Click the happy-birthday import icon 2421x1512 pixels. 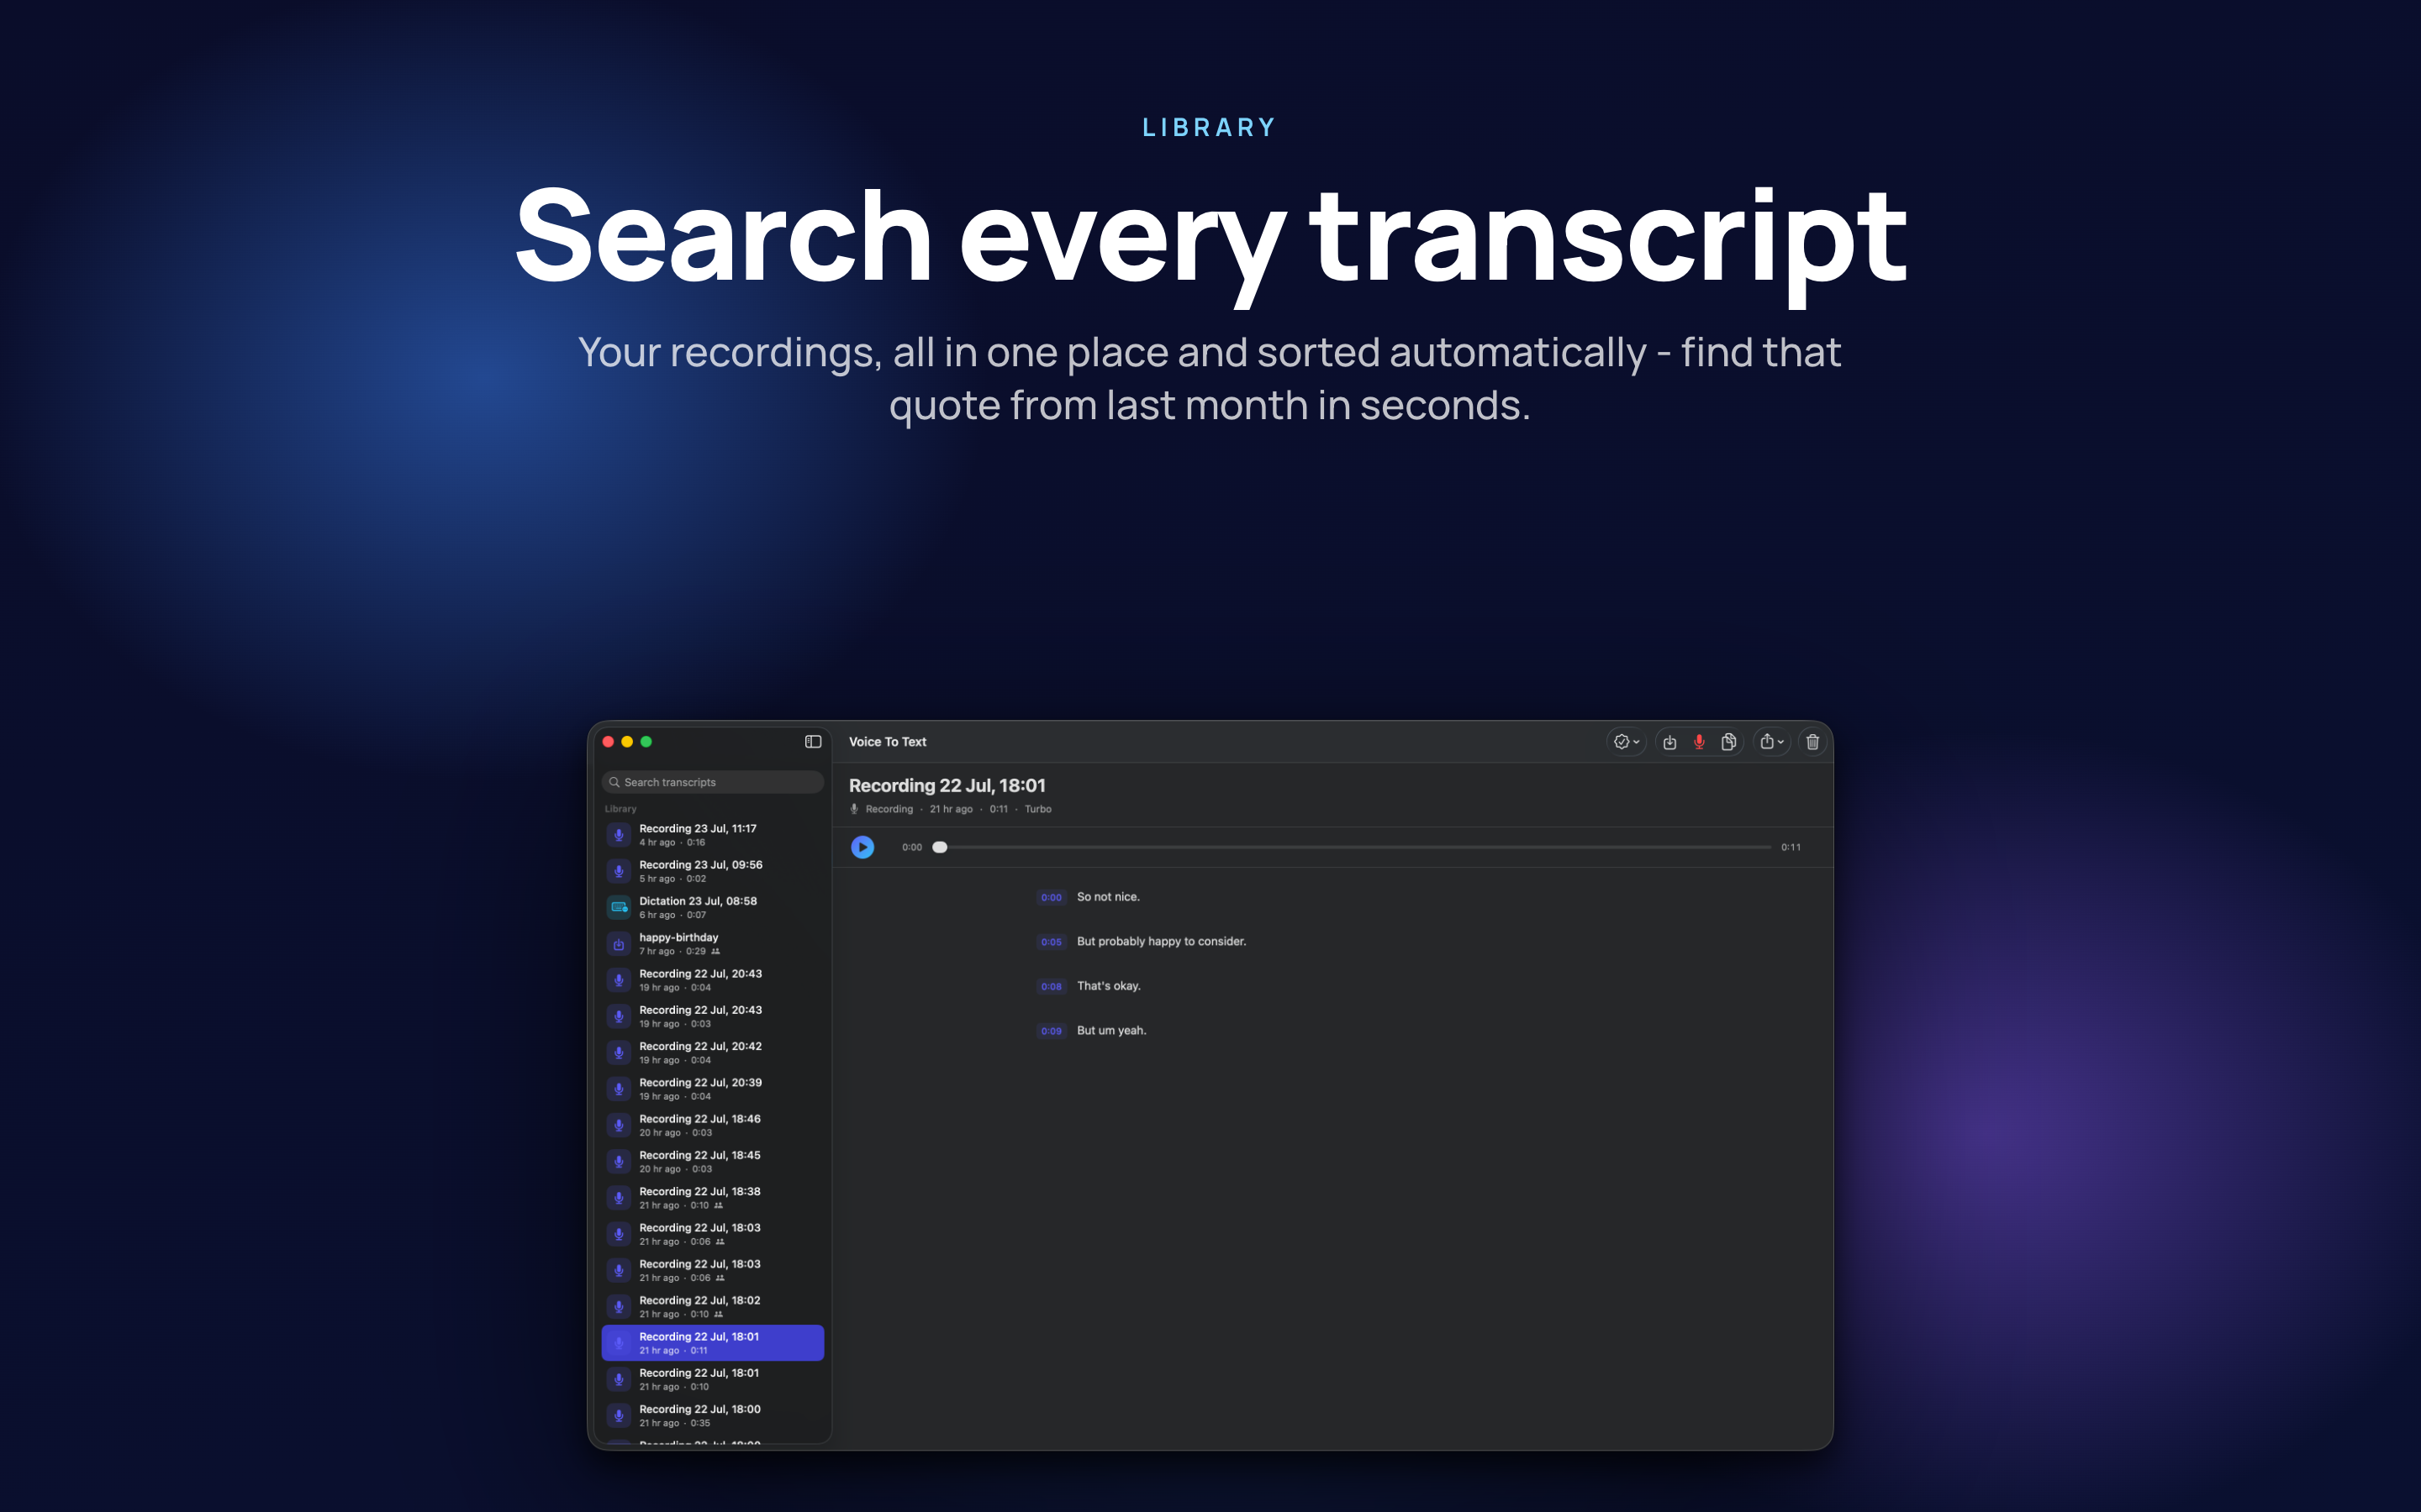(620, 944)
